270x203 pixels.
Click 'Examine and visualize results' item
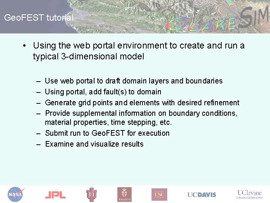tap(94, 144)
